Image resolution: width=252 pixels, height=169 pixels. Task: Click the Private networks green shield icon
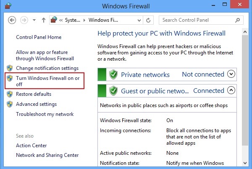(113, 75)
